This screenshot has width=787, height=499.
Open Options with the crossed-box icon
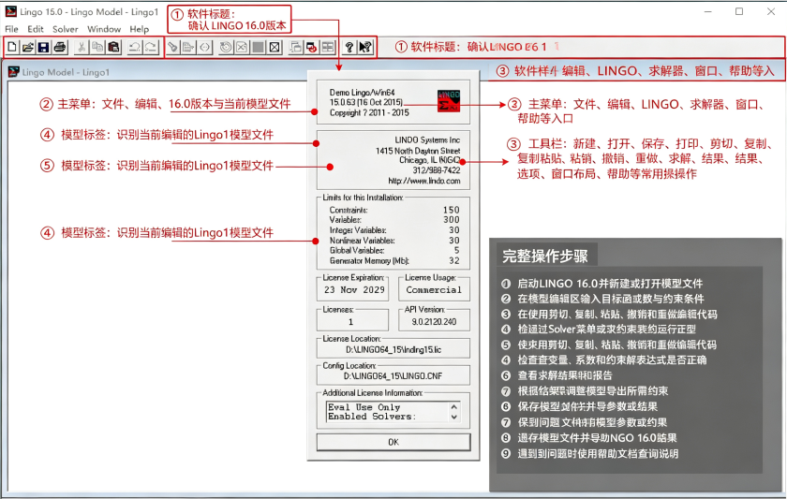pos(275,47)
